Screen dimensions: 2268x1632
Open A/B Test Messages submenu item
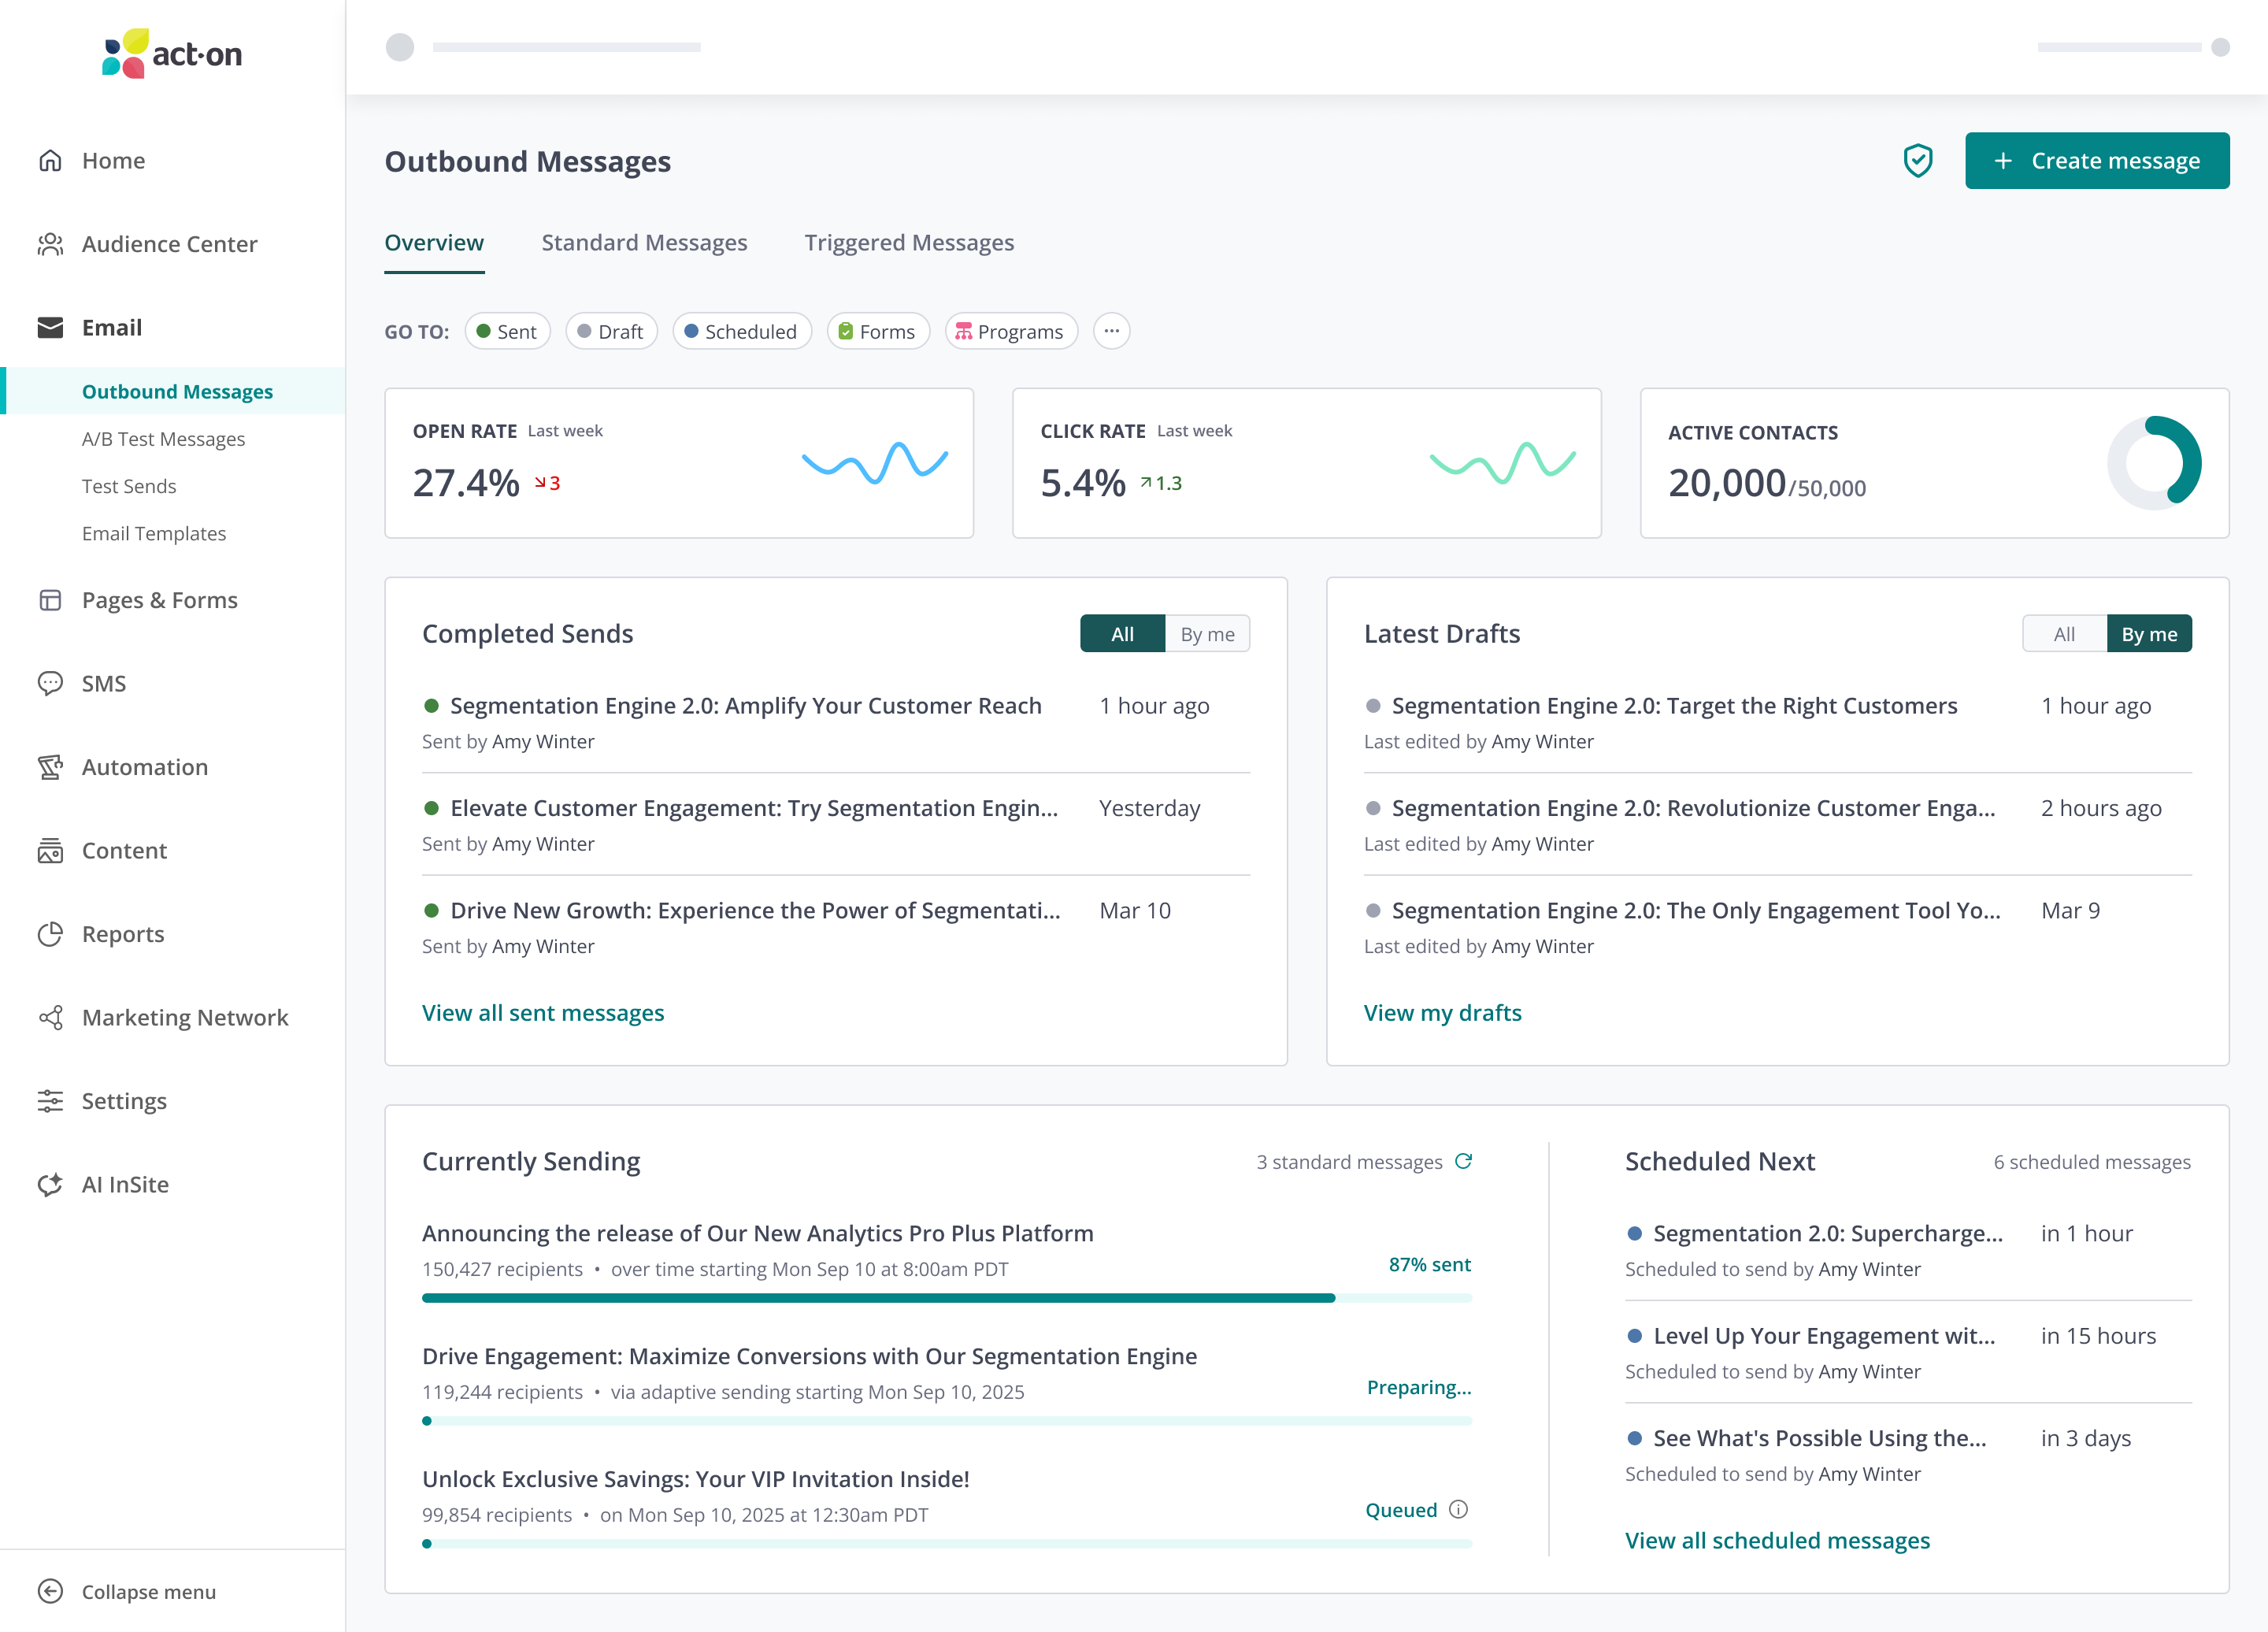tap(163, 438)
